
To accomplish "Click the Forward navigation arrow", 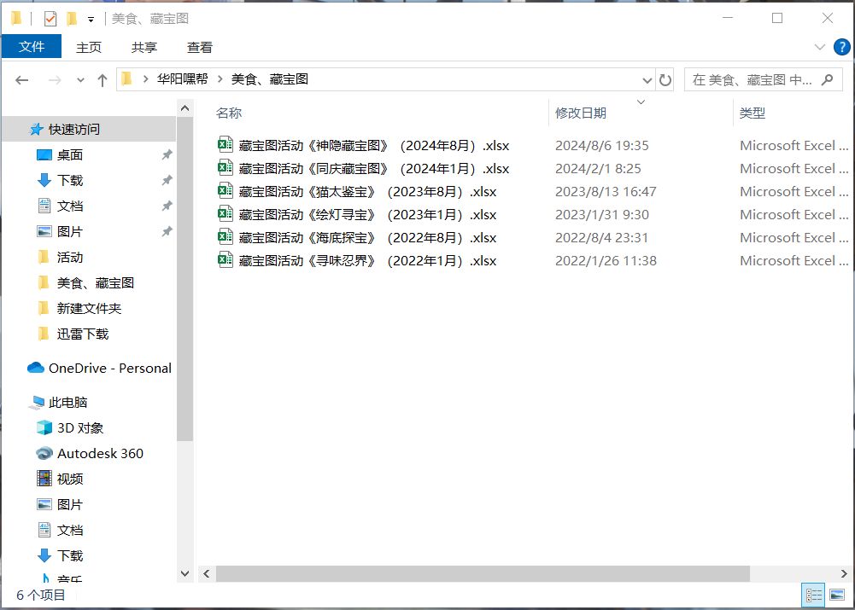I will pyautogui.click(x=55, y=80).
